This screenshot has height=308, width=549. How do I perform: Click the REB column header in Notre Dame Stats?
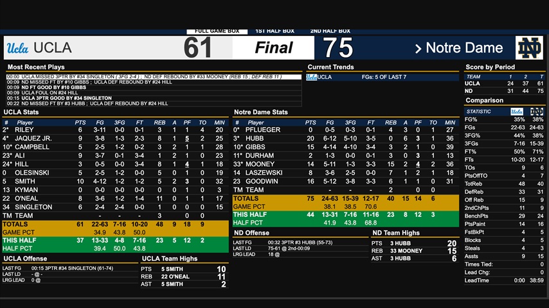[390, 123]
